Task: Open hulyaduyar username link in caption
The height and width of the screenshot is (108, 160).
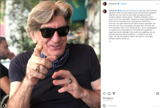Action: click(x=113, y=10)
